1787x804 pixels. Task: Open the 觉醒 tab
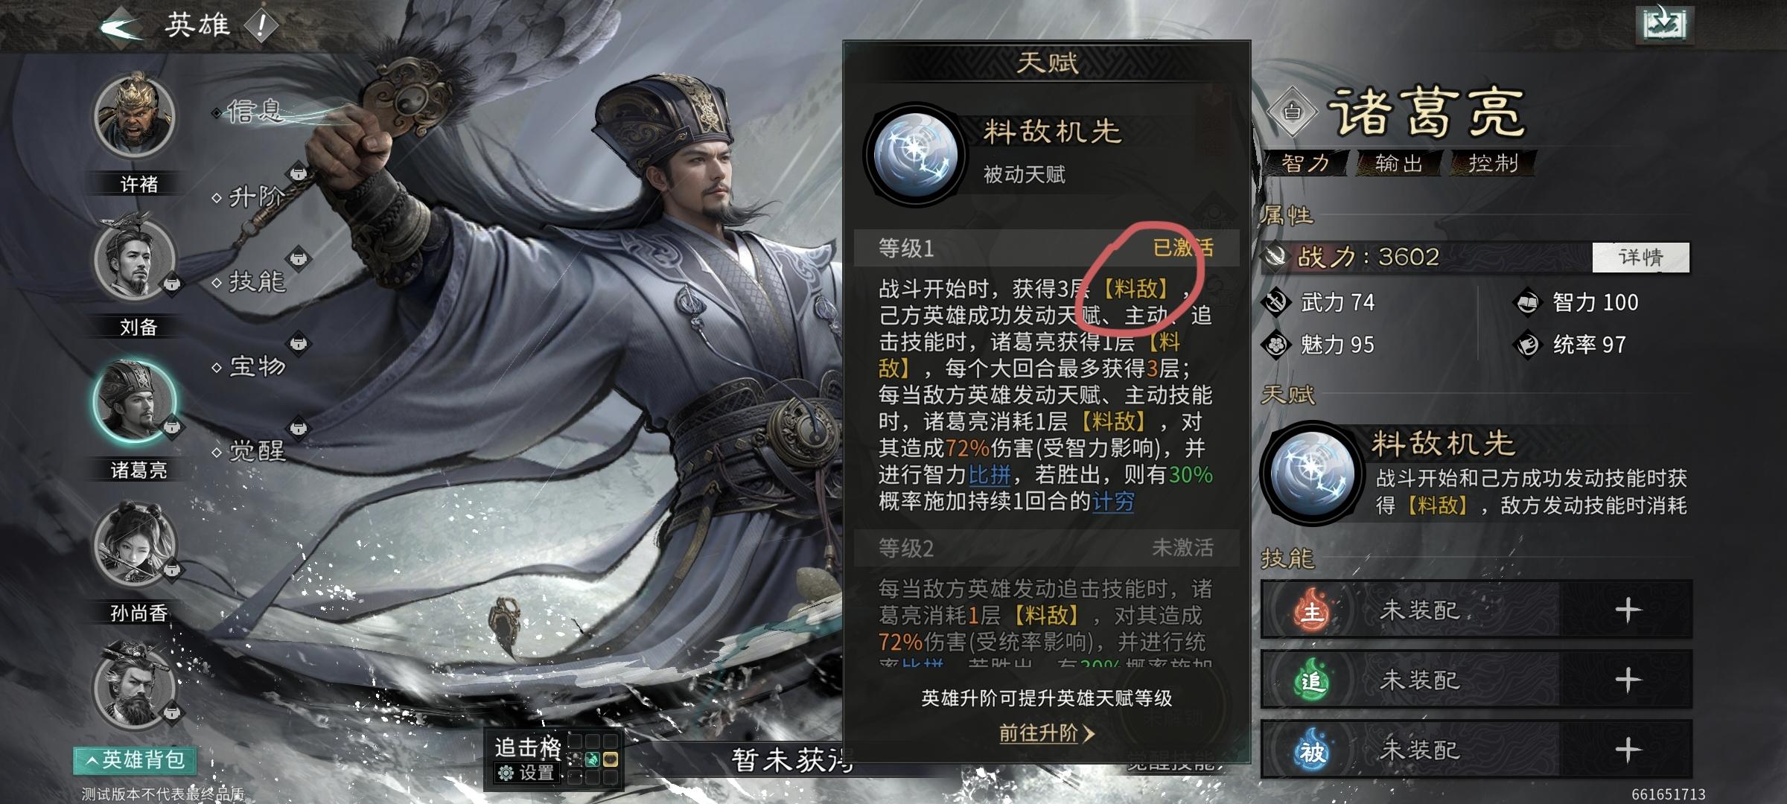click(x=256, y=451)
